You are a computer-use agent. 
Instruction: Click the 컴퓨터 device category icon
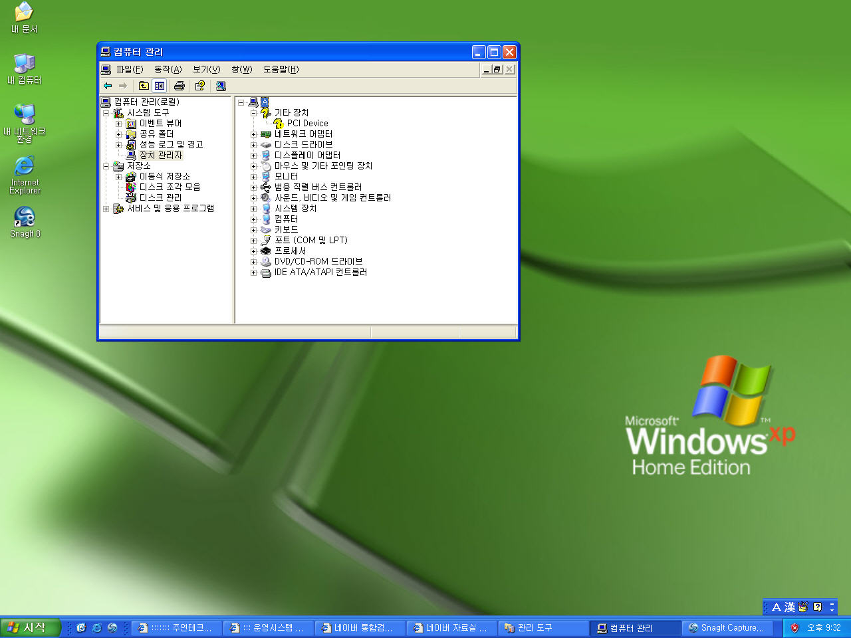tap(266, 219)
